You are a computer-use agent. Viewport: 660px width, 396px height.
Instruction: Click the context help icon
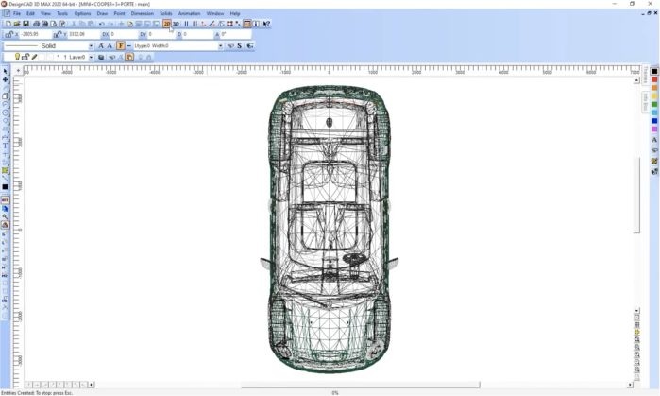point(266,24)
